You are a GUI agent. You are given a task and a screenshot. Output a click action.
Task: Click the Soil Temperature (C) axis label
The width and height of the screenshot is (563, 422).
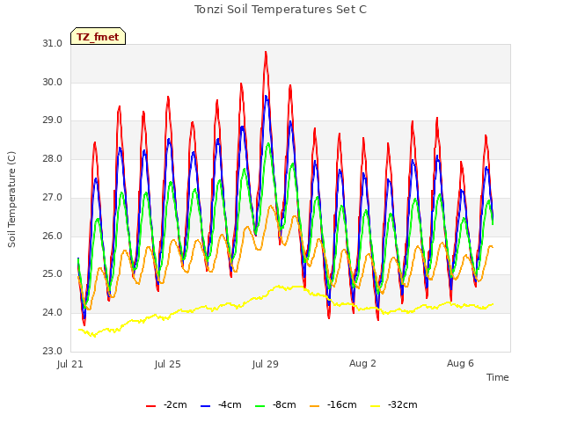point(11,200)
